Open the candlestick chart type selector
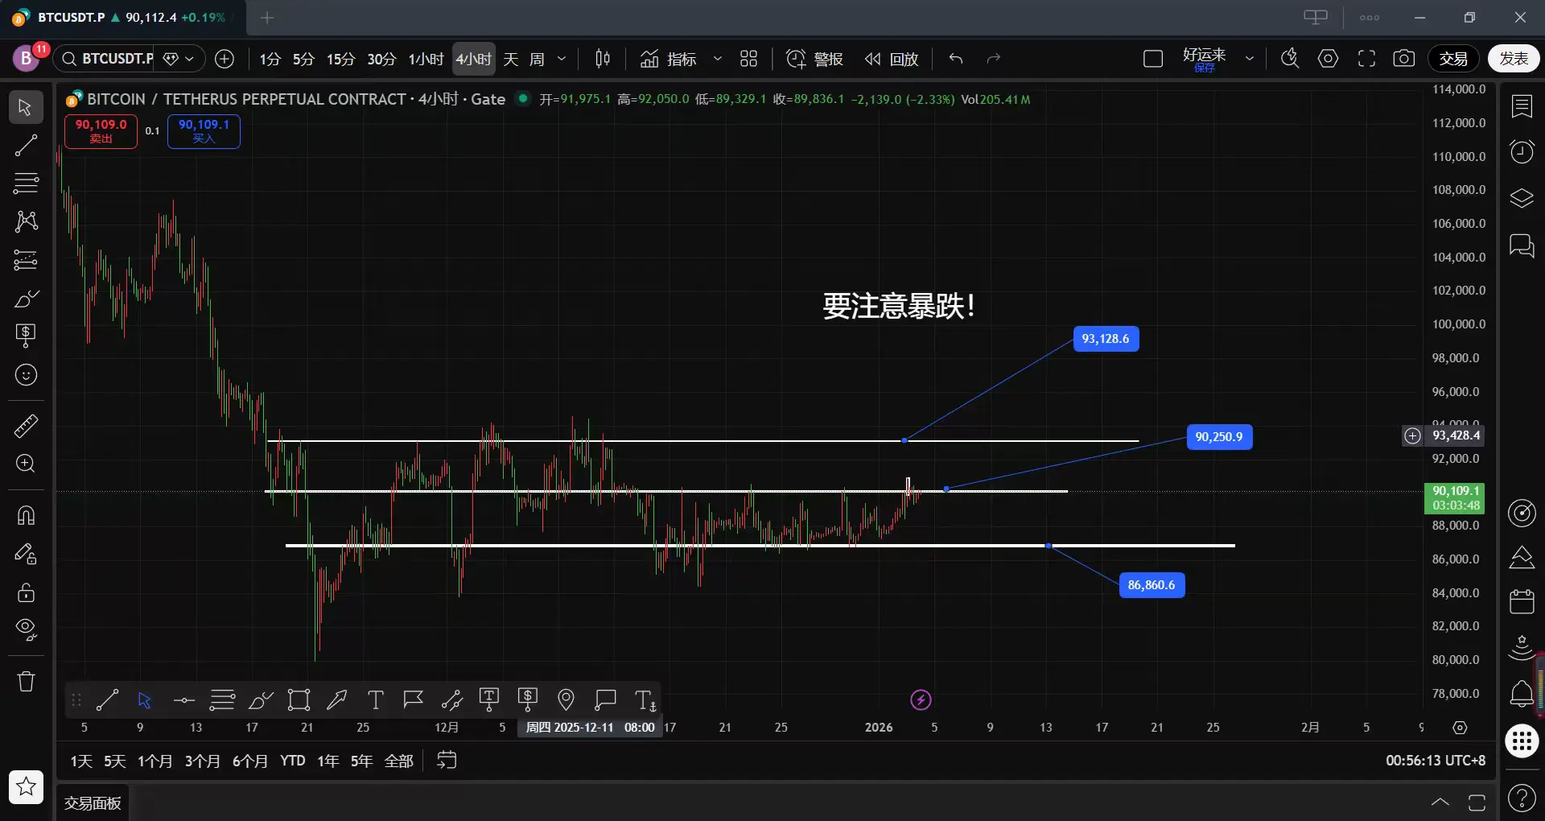This screenshot has height=821, width=1545. tap(603, 59)
